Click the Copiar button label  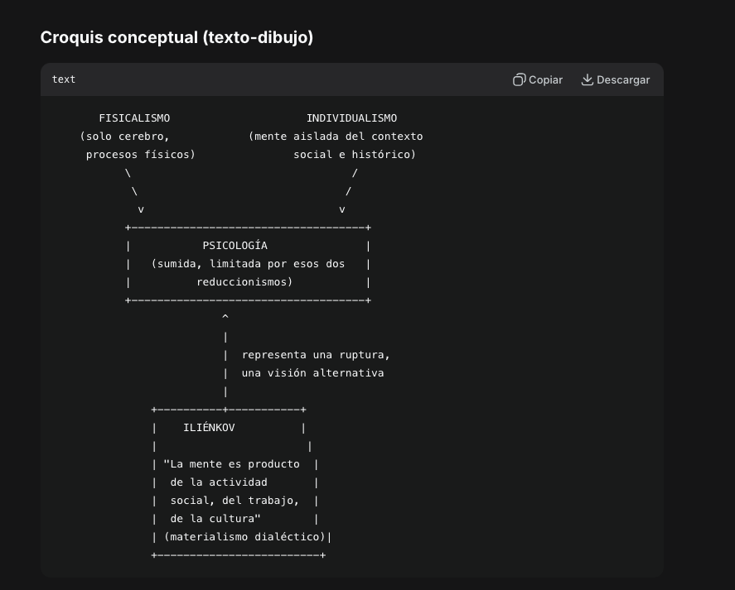(x=545, y=80)
